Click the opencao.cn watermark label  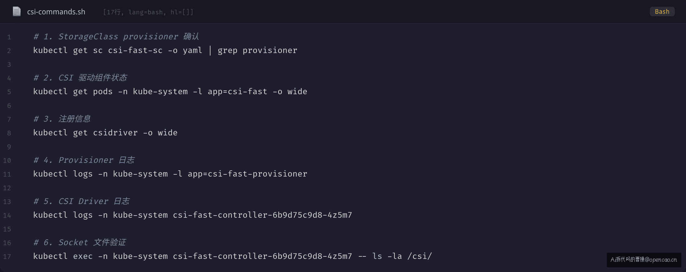click(x=644, y=260)
